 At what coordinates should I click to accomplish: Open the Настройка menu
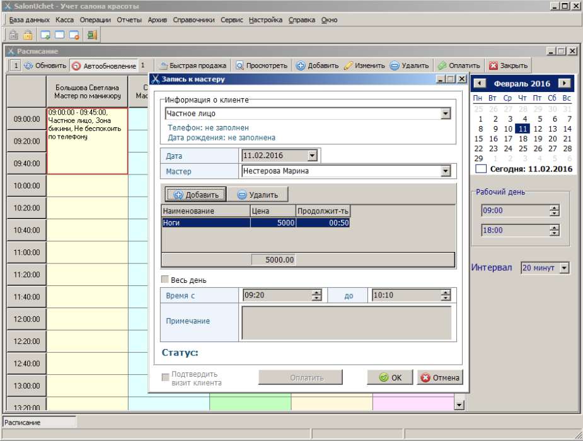(265, 20)
